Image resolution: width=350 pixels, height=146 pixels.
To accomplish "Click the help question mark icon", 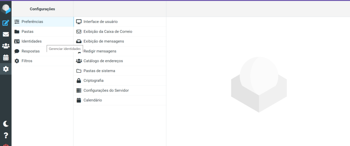I will pos(6,135).
